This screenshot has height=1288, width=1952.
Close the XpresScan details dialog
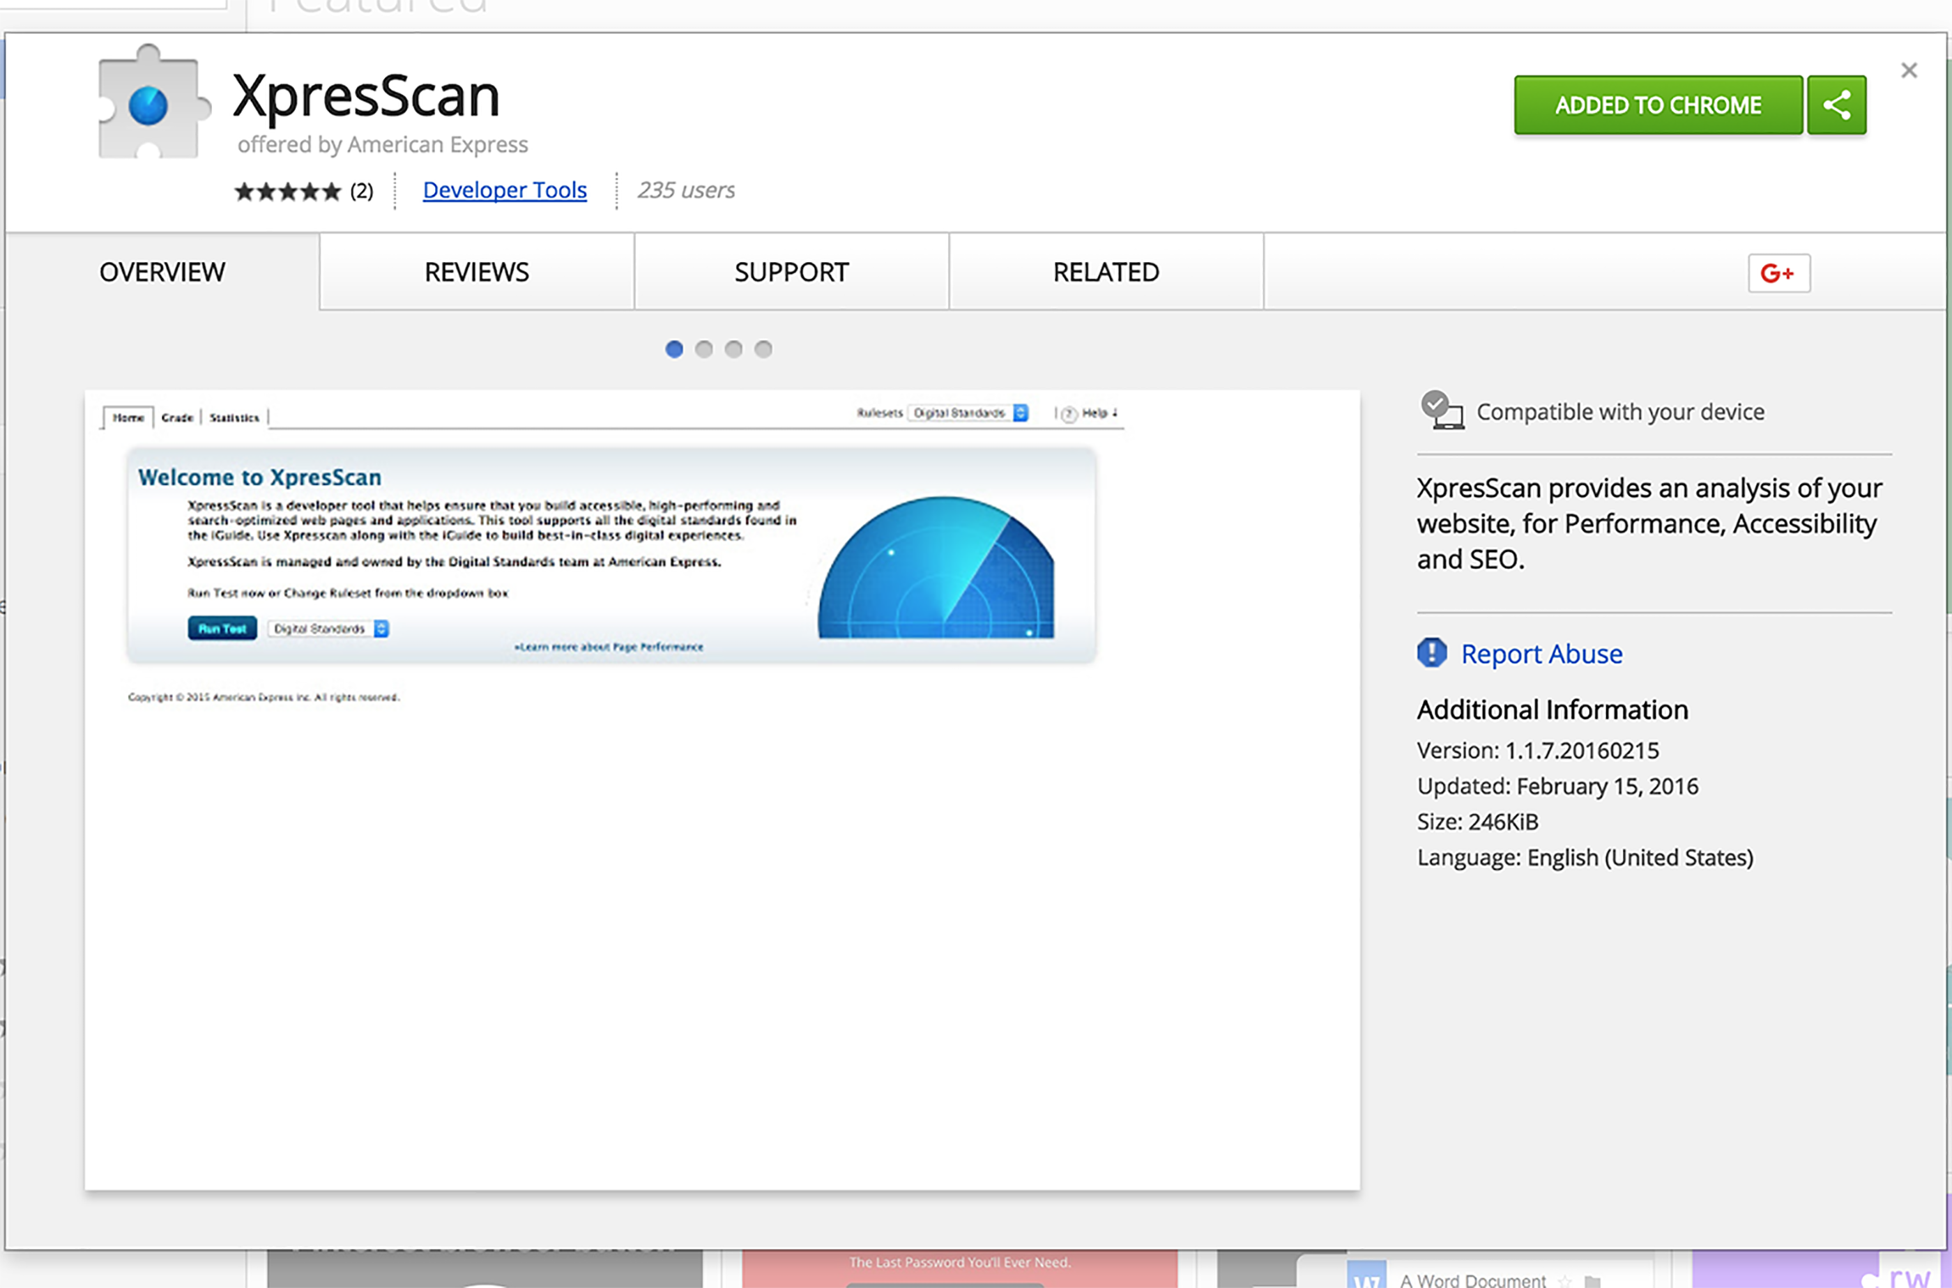tap(1909, 70)
